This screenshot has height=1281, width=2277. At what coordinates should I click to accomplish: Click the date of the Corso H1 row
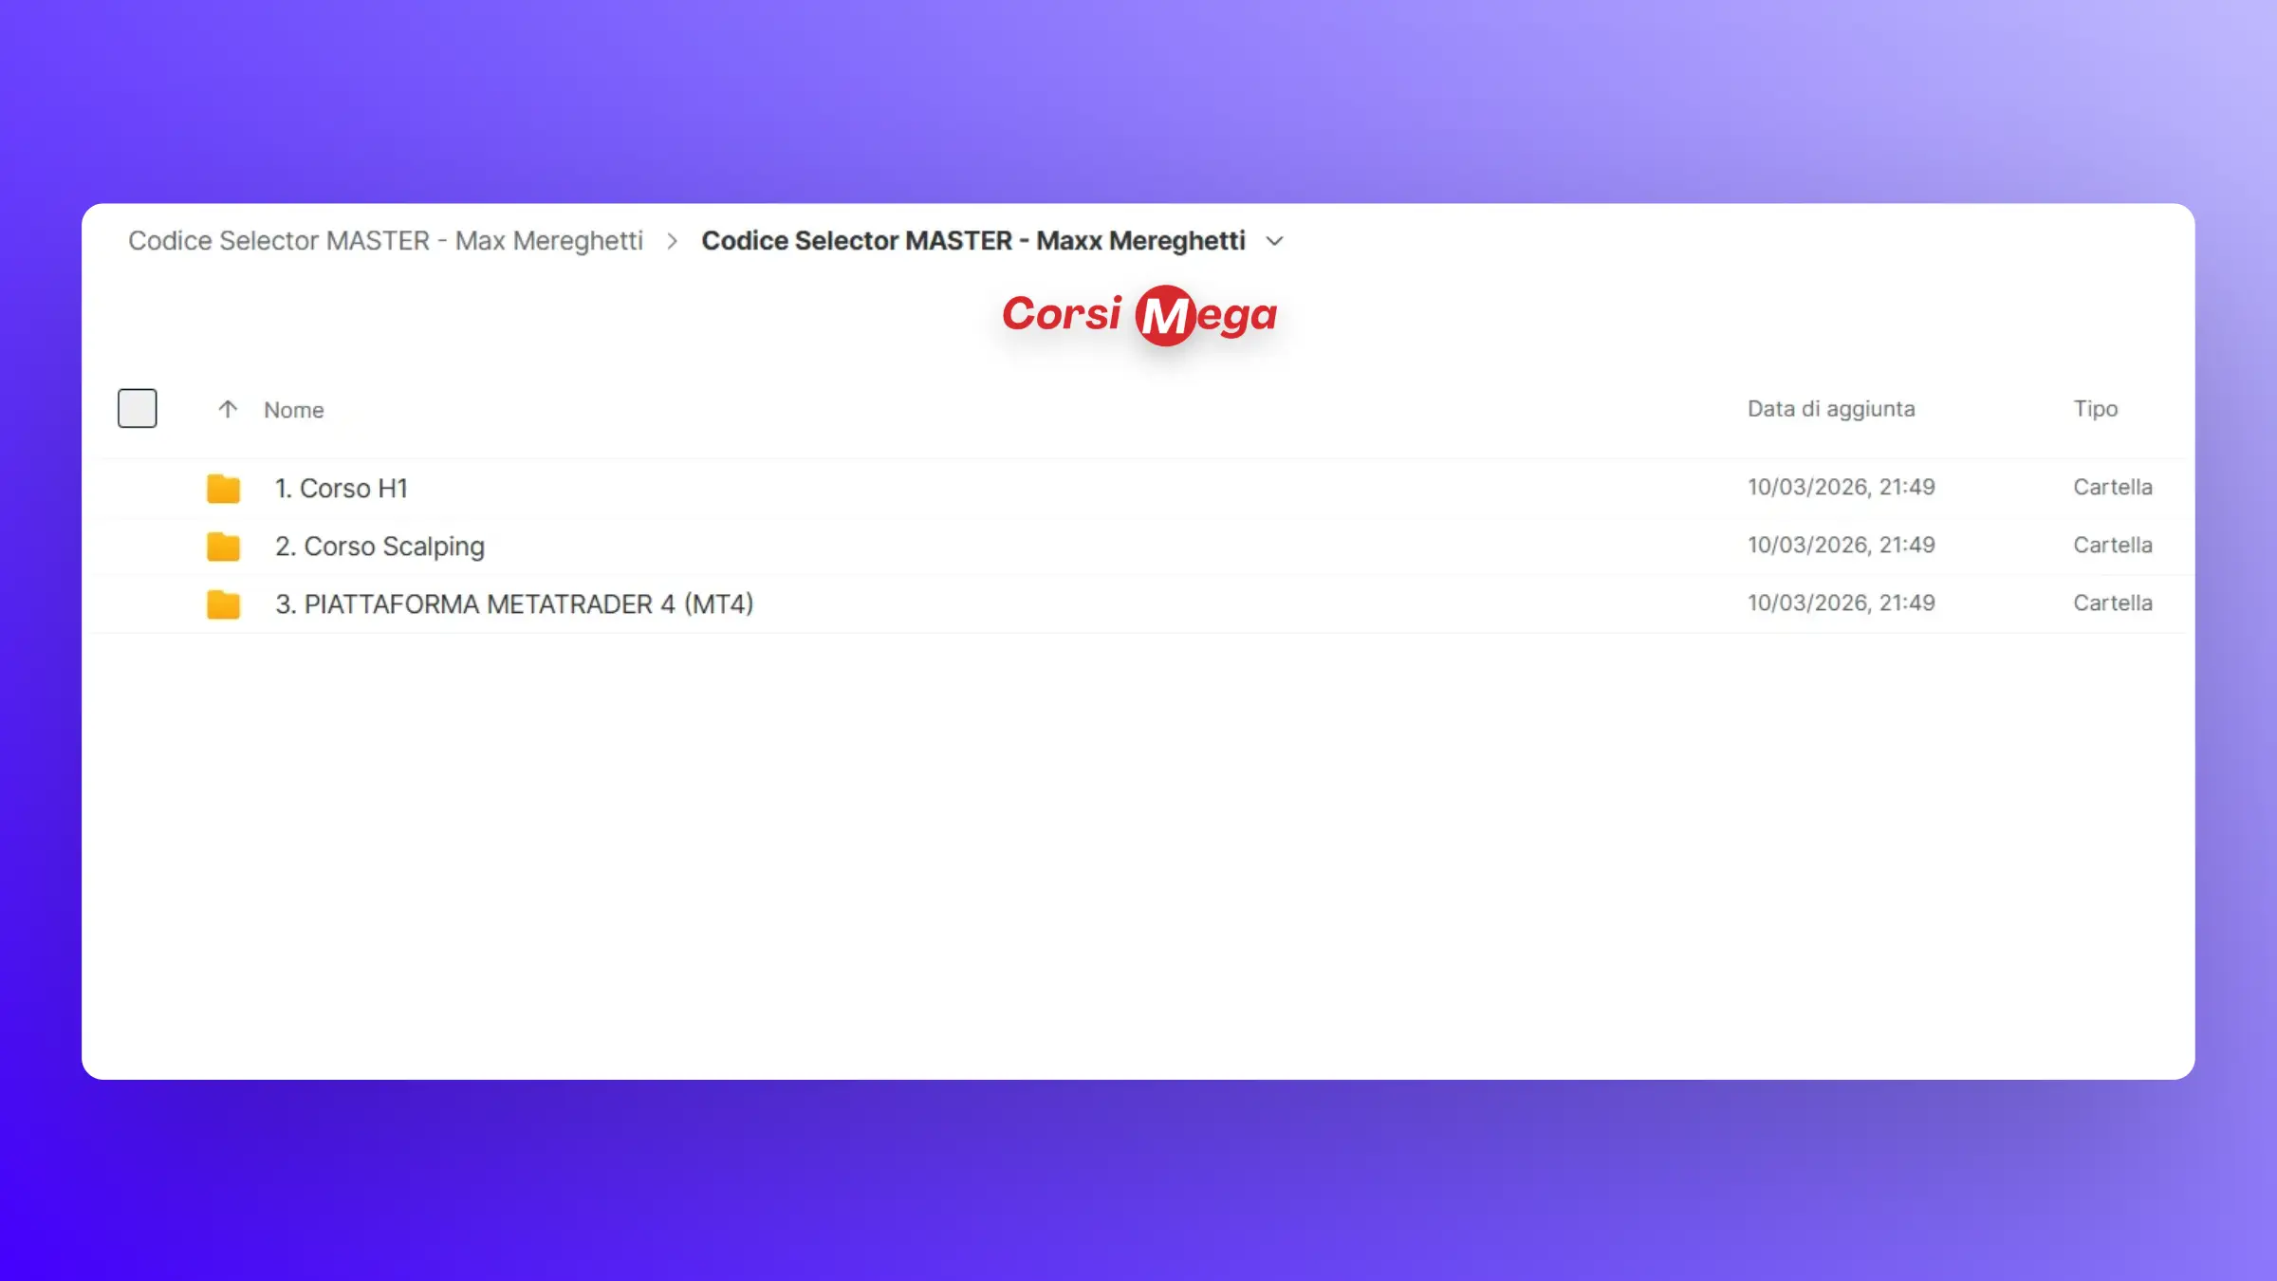(x=1841, y=487)
